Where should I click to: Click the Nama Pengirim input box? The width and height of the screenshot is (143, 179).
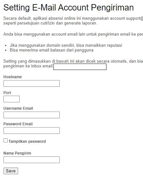31,160
